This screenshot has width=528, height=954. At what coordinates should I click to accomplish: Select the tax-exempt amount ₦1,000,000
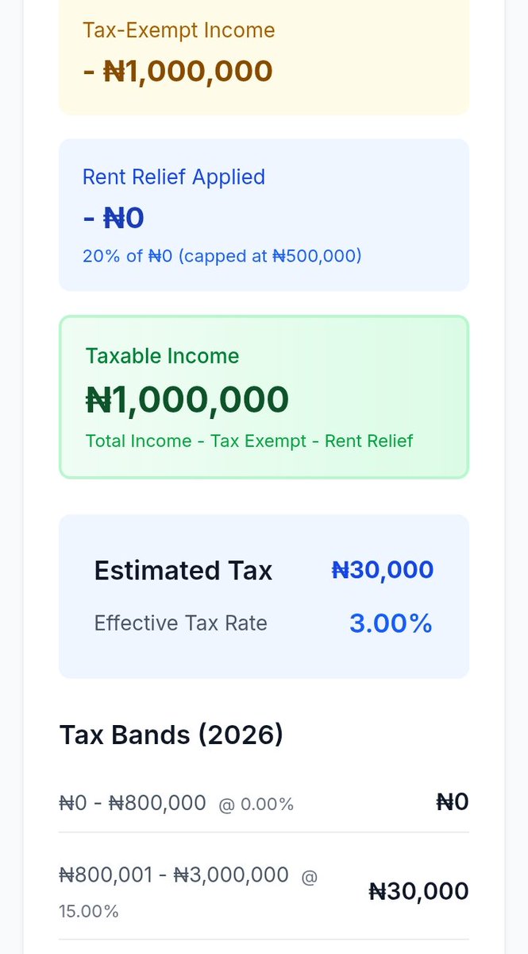178,71
